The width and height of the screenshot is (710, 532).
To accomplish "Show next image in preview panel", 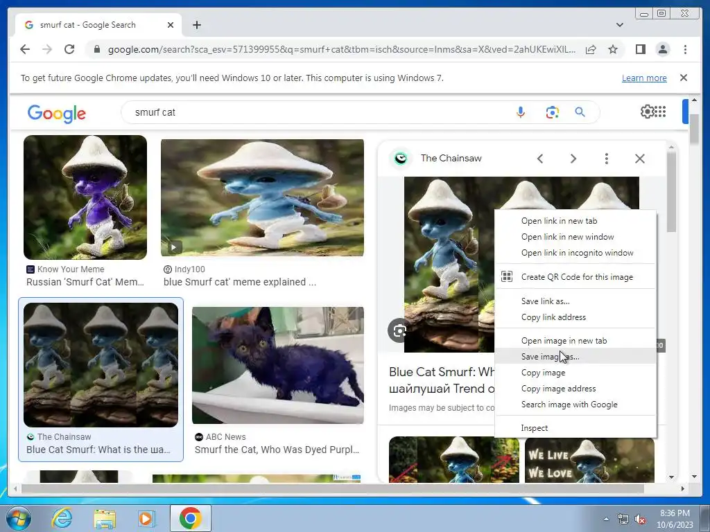I will coord(573,159).
